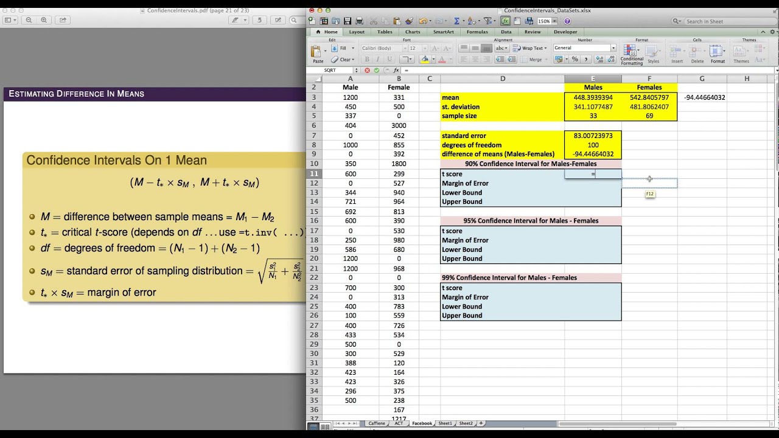Click the Share icon in Preview window
Viewport: 779px width, 438px height.
pyautogui.click(x=63, y=20)
